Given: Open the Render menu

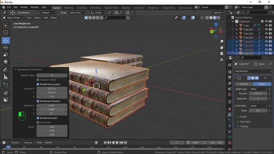Looking at the screenshot, I should tap(24, 7).
